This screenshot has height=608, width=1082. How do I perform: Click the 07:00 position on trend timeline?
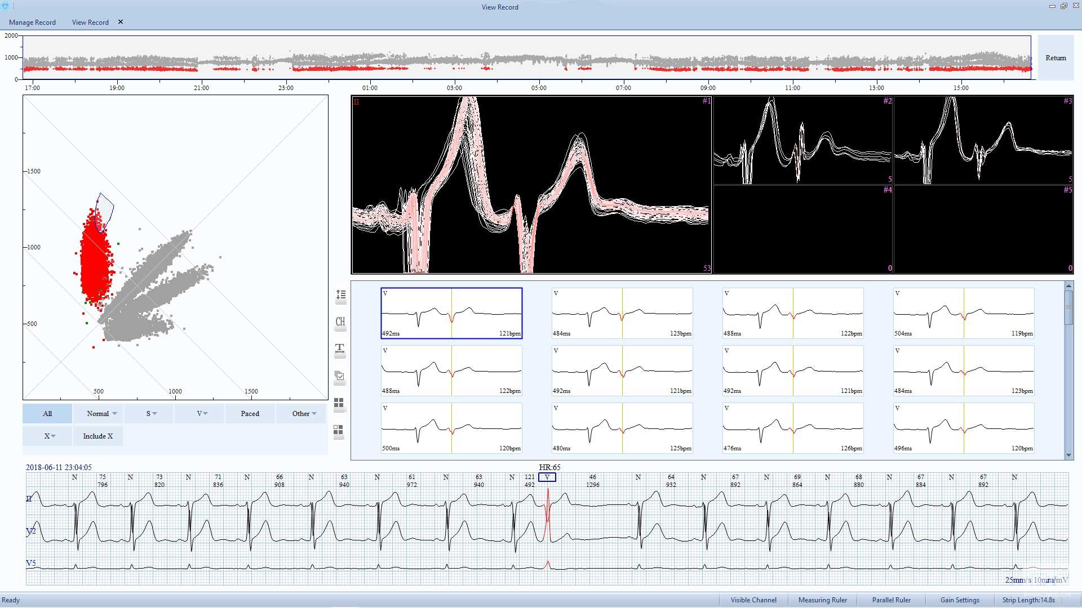(623, 88)
